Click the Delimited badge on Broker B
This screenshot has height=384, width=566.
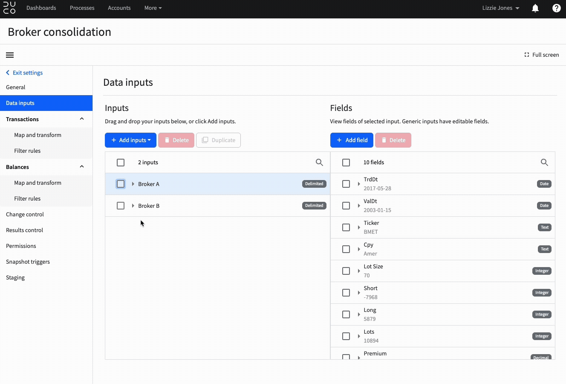click(x=314, y=206)
